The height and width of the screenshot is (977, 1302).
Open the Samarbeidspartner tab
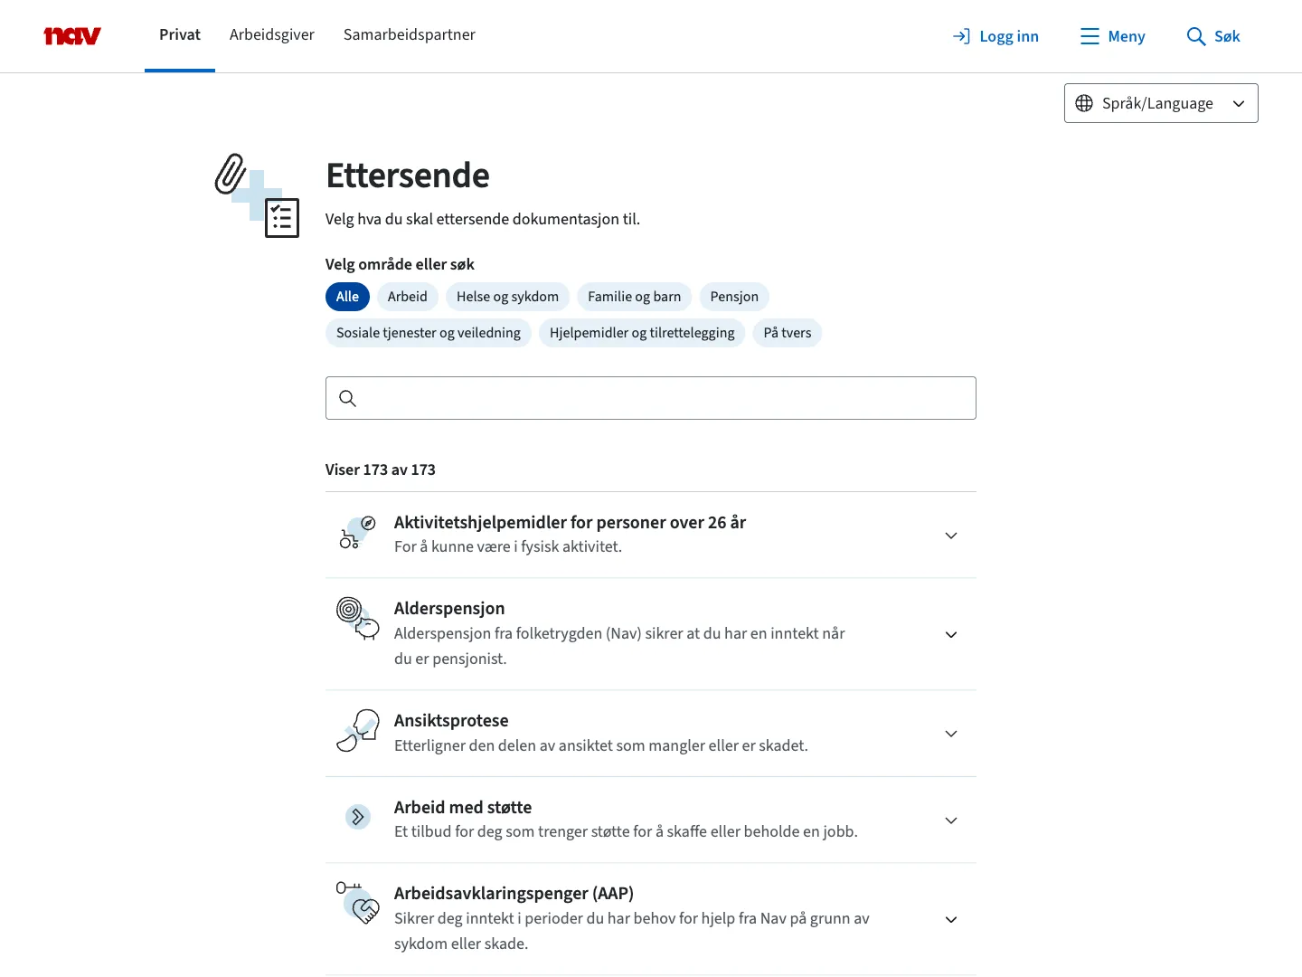409,34
